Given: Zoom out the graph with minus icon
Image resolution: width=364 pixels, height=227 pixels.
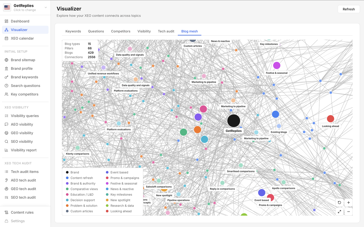Looking at the screenshot, I should (x=349, y=212).
